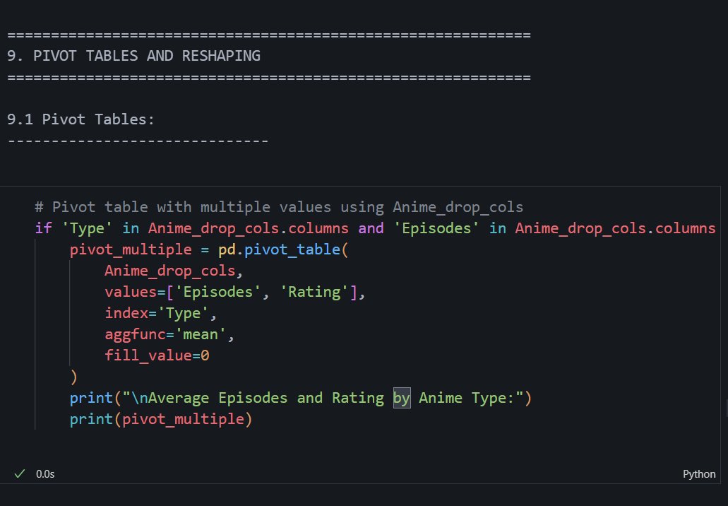This screenshot has width=728, height=506.
Task: Click 'pivot_multiple' variable in the assignment line
Action: coord(131,249)
